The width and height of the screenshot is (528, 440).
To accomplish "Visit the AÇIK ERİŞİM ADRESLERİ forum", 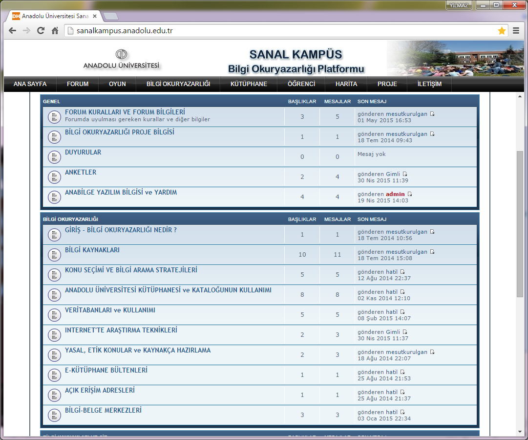I will coord(100,390).
